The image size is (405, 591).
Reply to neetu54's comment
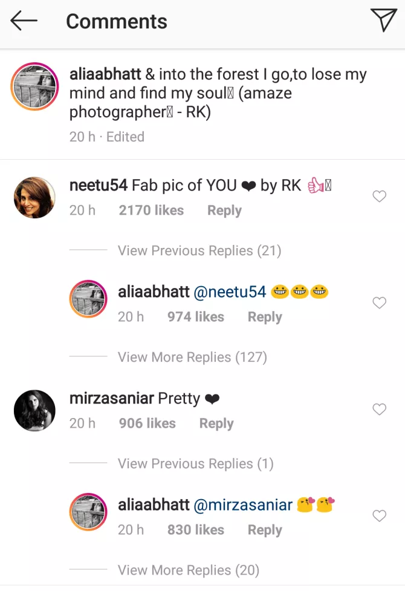224,210
